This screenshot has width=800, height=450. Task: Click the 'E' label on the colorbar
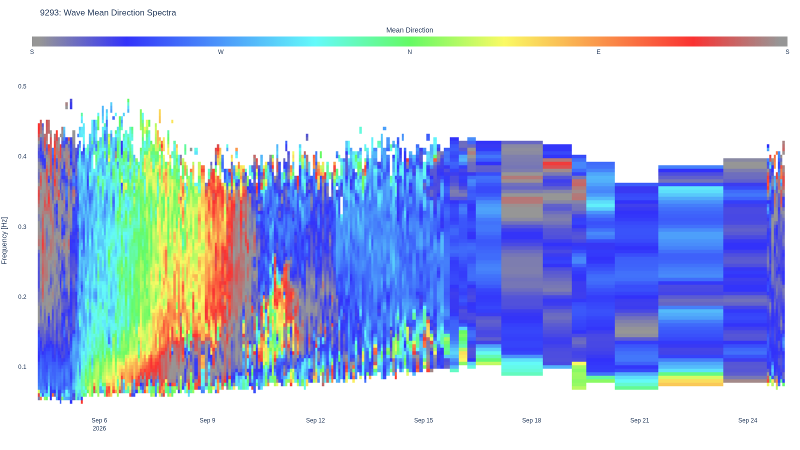(598, 52)
